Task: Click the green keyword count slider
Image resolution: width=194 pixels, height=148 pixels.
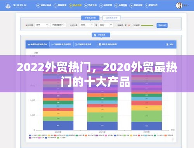Action: (x=147, y=26)
